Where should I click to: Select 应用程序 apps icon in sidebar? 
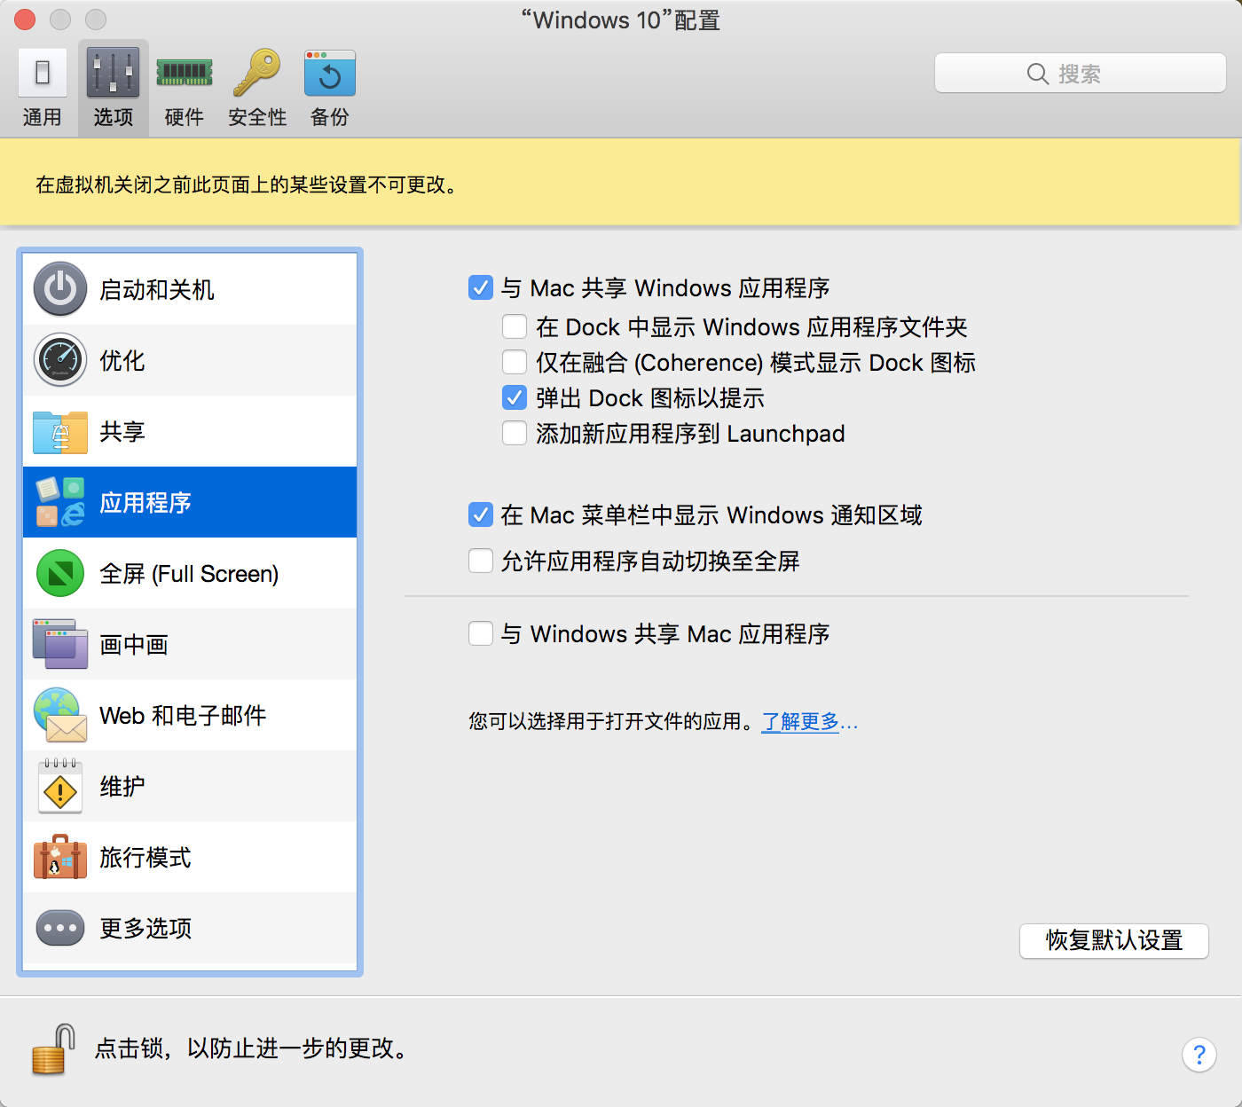click(60, 502)
